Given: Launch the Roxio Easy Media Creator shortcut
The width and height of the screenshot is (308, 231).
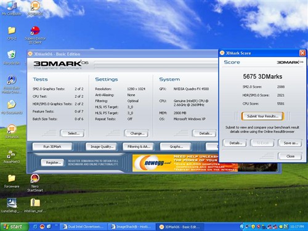Looking at the screenshot, I should point(12,84).
